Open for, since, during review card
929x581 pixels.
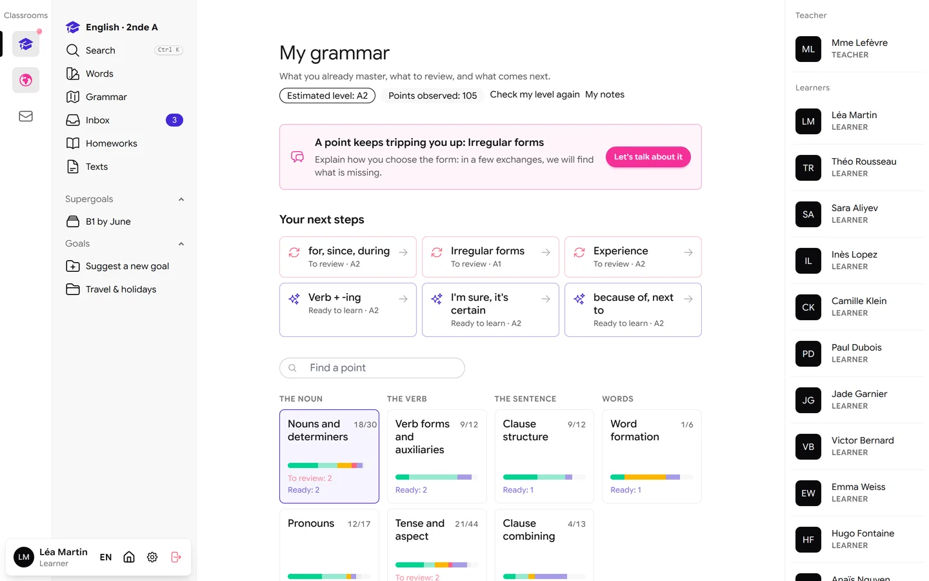pos(348,257)
